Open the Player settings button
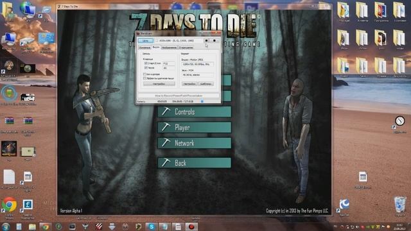The image size is (411, 231). pyautogui.click(x=195, y=128)
